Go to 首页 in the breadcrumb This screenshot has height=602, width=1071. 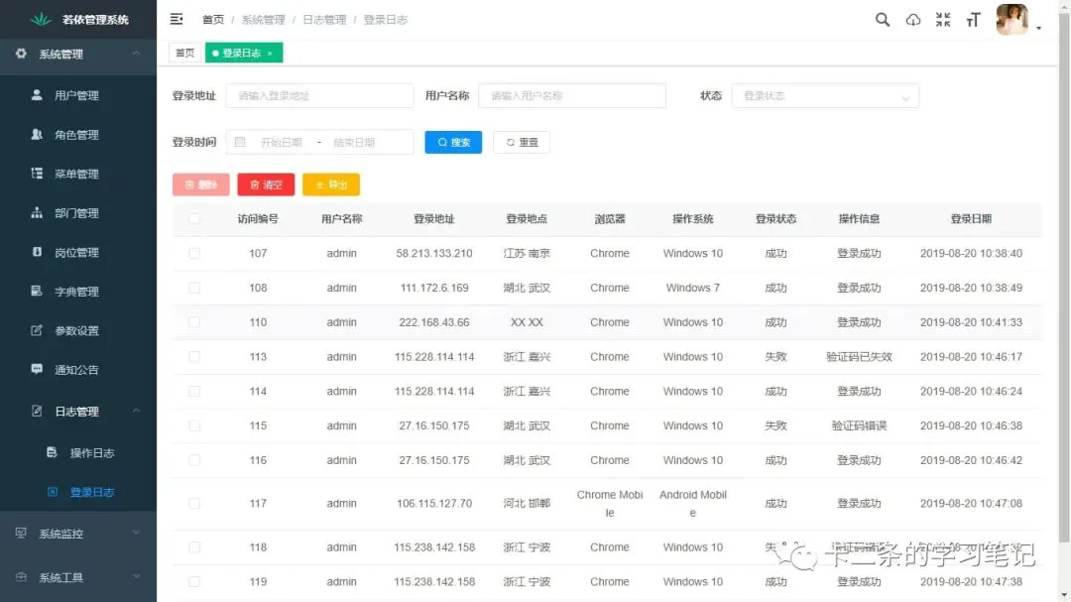click(213, 20)
